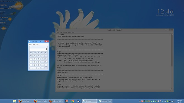The height and width of the screenshot is (103, 184).
Task: Click the Notepad title bar icon
Action: pyautogui.click(x=57, y=30)
